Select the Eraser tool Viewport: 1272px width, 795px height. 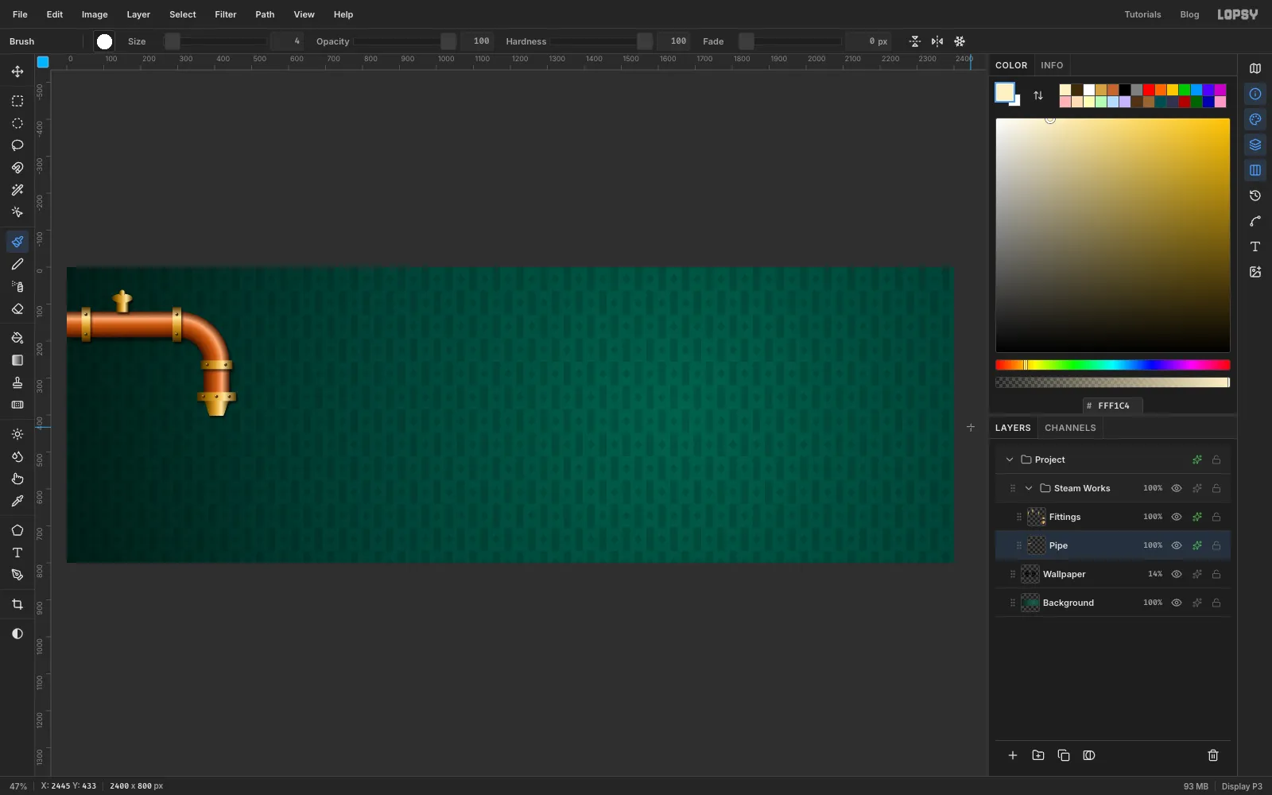(17, 308)
